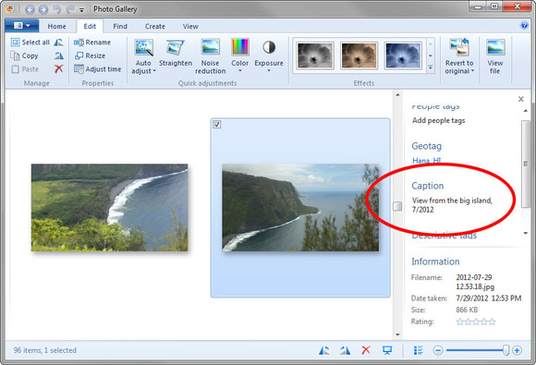
Task: Expand the Color dropdown arrow
Action: pyautogui.click(x=240, y=71)
